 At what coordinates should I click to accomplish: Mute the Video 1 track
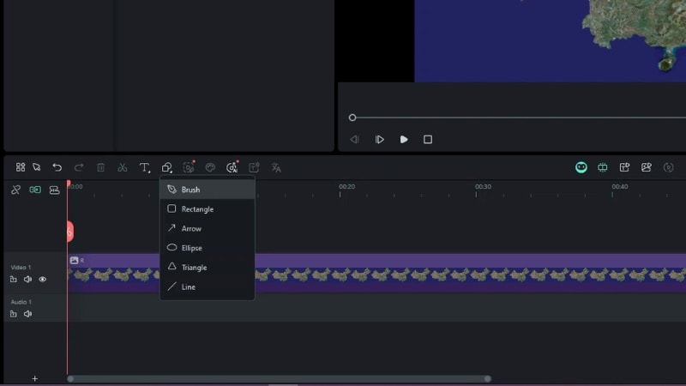pyautogui.click(x=27, y=280)
